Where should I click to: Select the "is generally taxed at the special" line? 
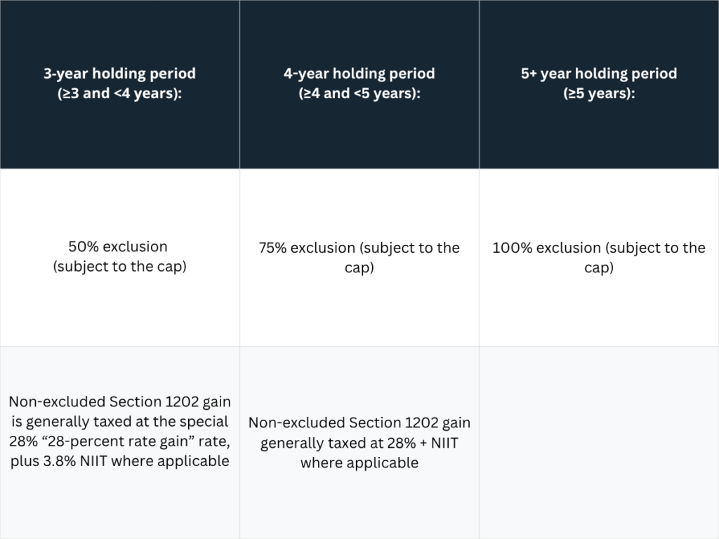pos(119,421)
